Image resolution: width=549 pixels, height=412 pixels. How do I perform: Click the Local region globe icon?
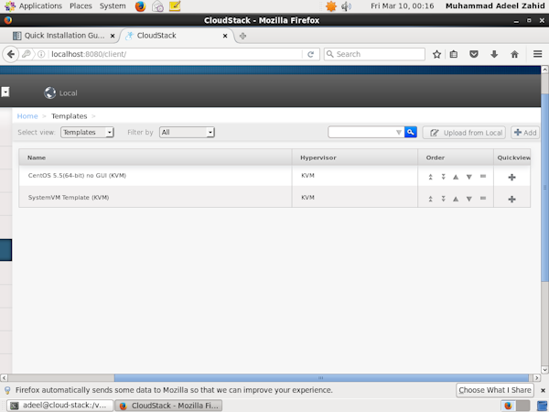click(x=49, y=92)
